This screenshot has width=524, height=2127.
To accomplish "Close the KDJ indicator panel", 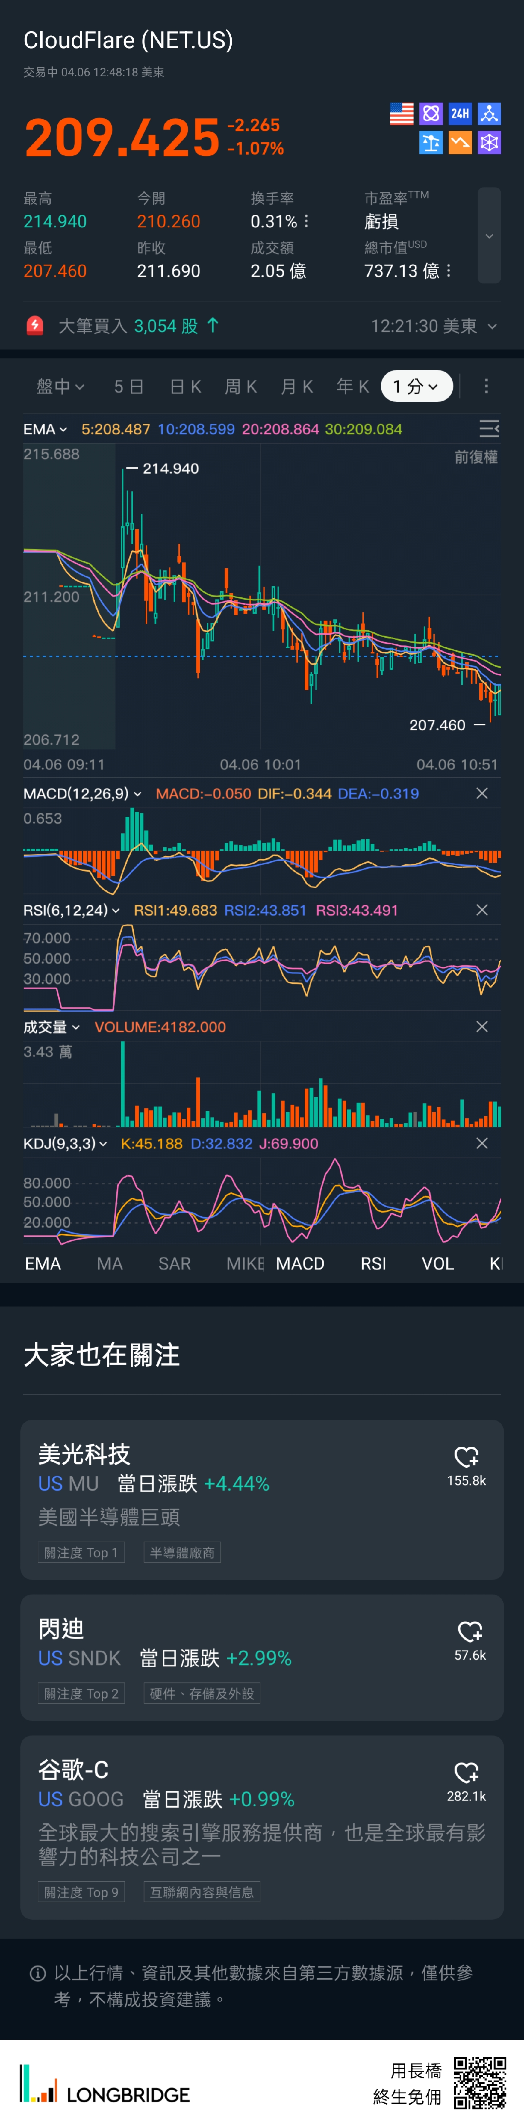I will click(x=482, y=1144).
